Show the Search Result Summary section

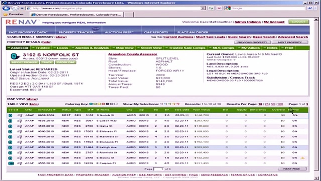pyautogui.click(x=61, y=37)
